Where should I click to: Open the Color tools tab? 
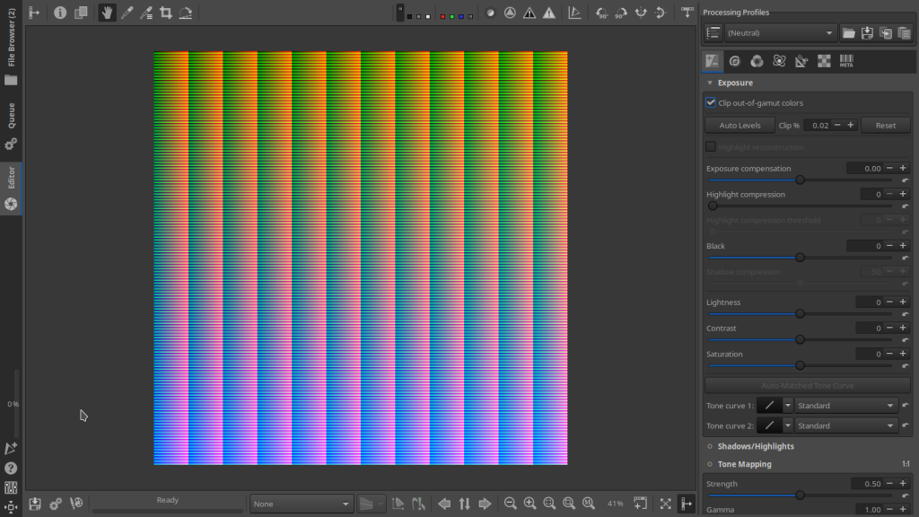click(757, 61)
